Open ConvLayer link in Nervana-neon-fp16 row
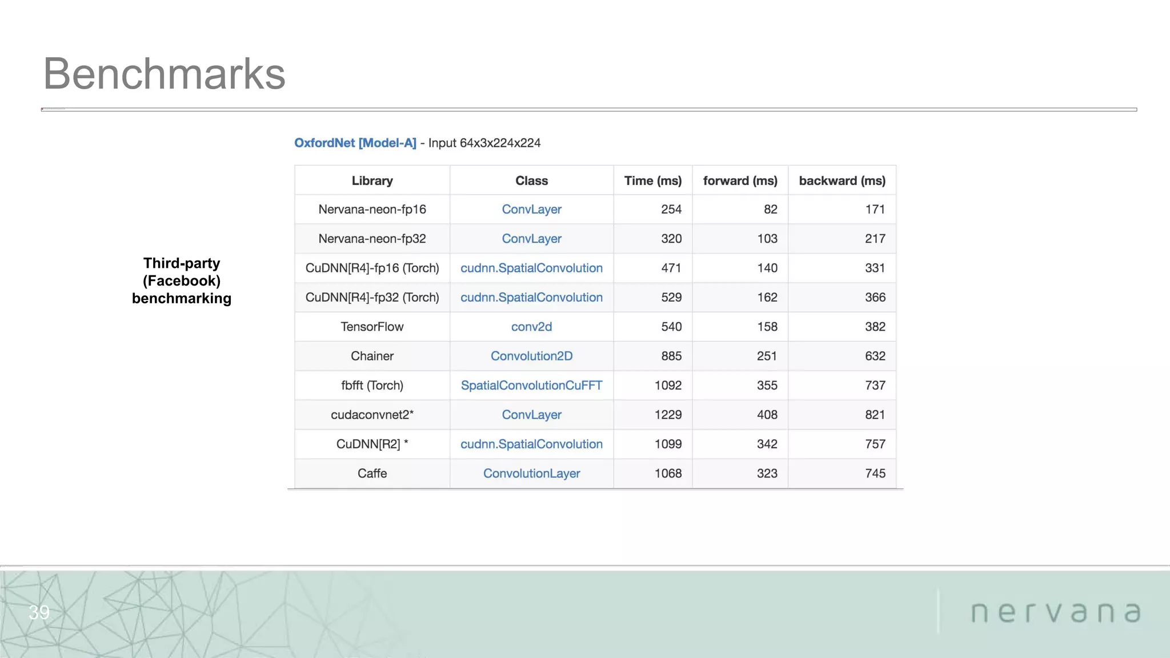The height and width of the screenshot is (658, 1170). [x=531, y=210]
